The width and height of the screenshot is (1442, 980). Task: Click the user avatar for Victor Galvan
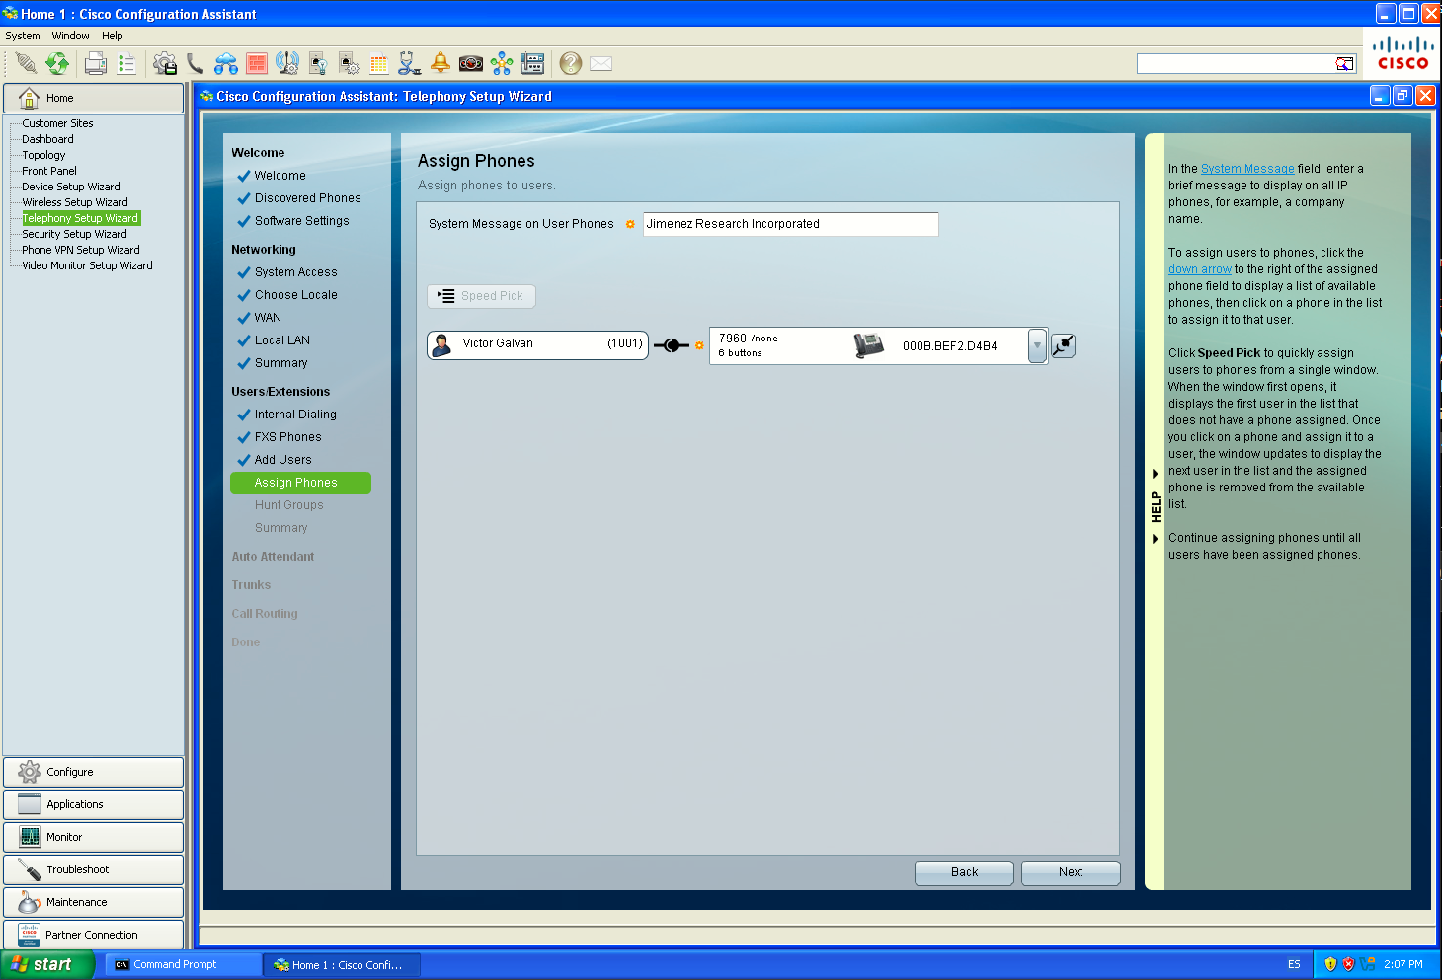coord(441,344)
